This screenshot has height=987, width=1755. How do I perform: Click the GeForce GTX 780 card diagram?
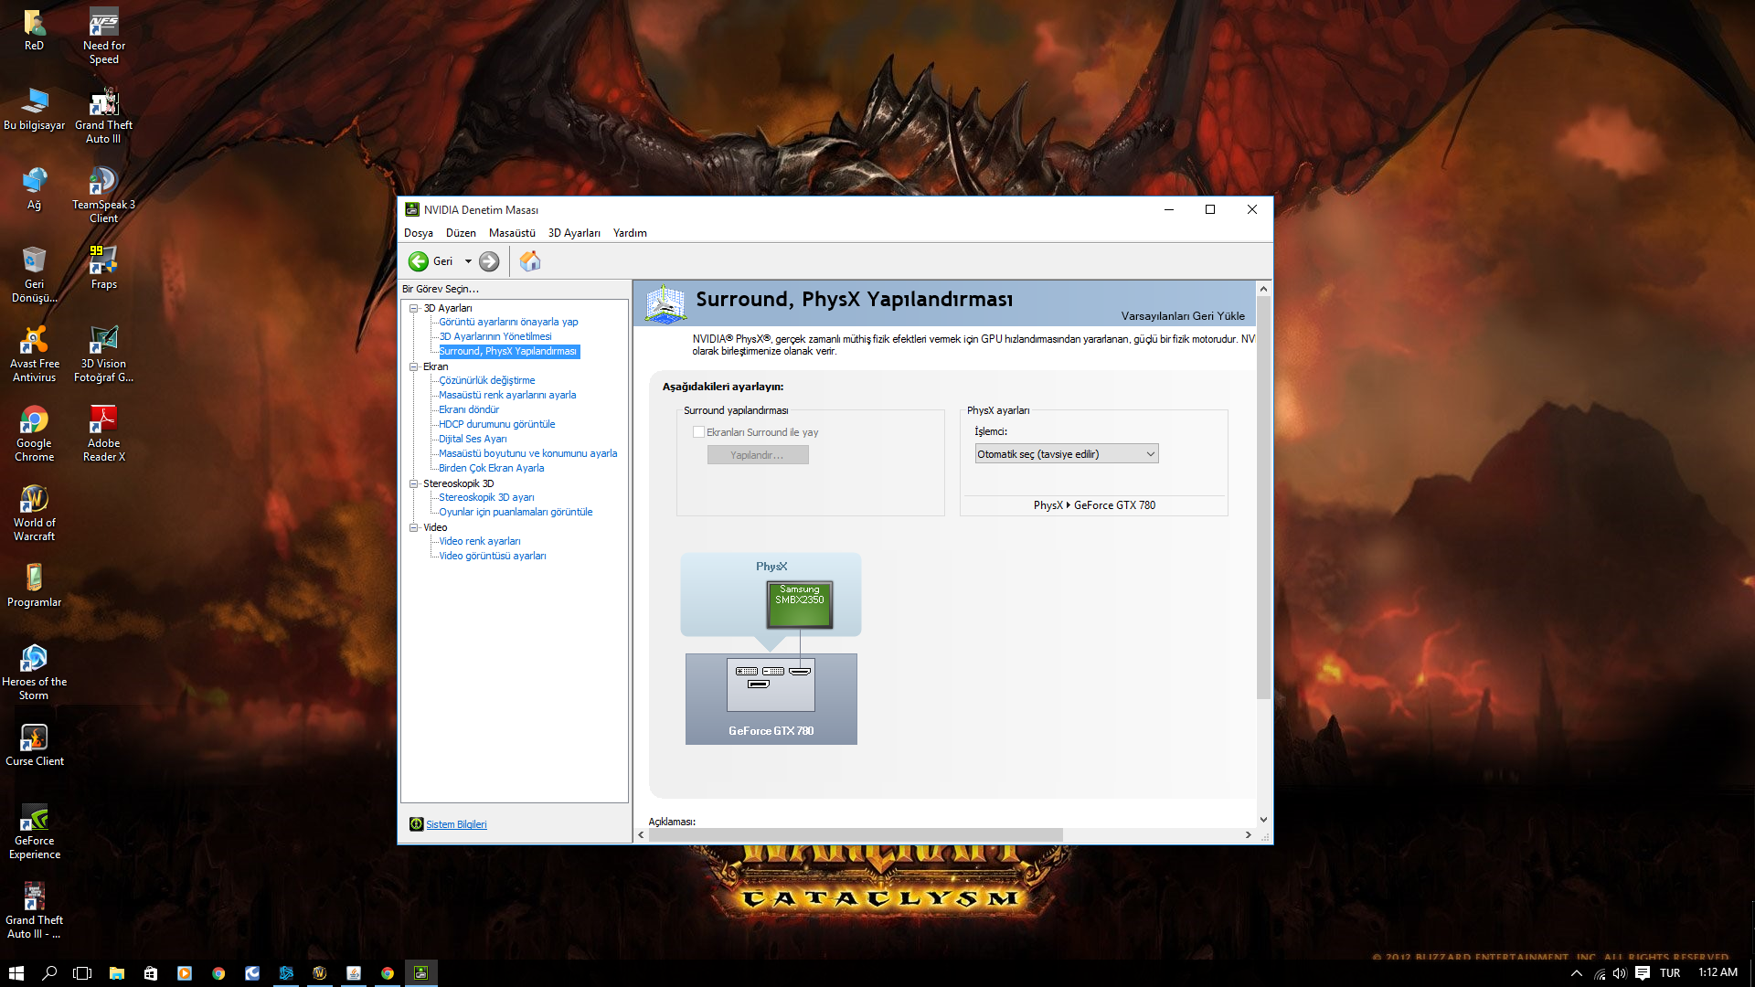click(771, 699)
